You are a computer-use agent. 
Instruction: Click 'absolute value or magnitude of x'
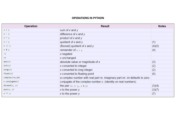pyautogui.click(x=80, y=62)
